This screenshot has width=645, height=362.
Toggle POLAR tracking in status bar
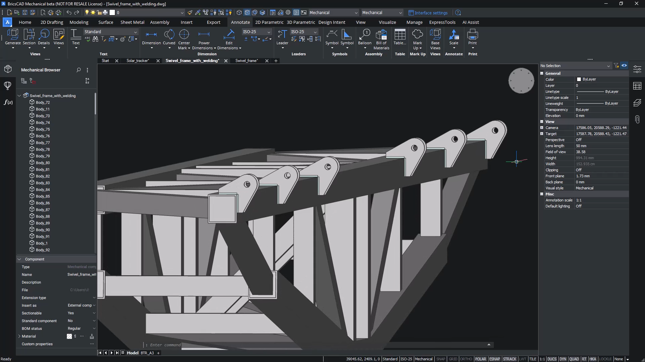click(x=480, y=359)
